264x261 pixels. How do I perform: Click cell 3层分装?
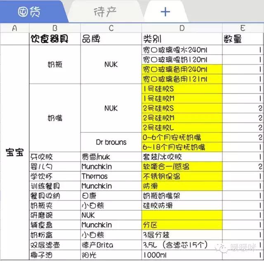click(x=182, y=235)
